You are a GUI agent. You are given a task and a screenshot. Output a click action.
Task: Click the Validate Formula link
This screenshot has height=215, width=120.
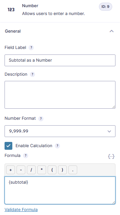(21, 210)
